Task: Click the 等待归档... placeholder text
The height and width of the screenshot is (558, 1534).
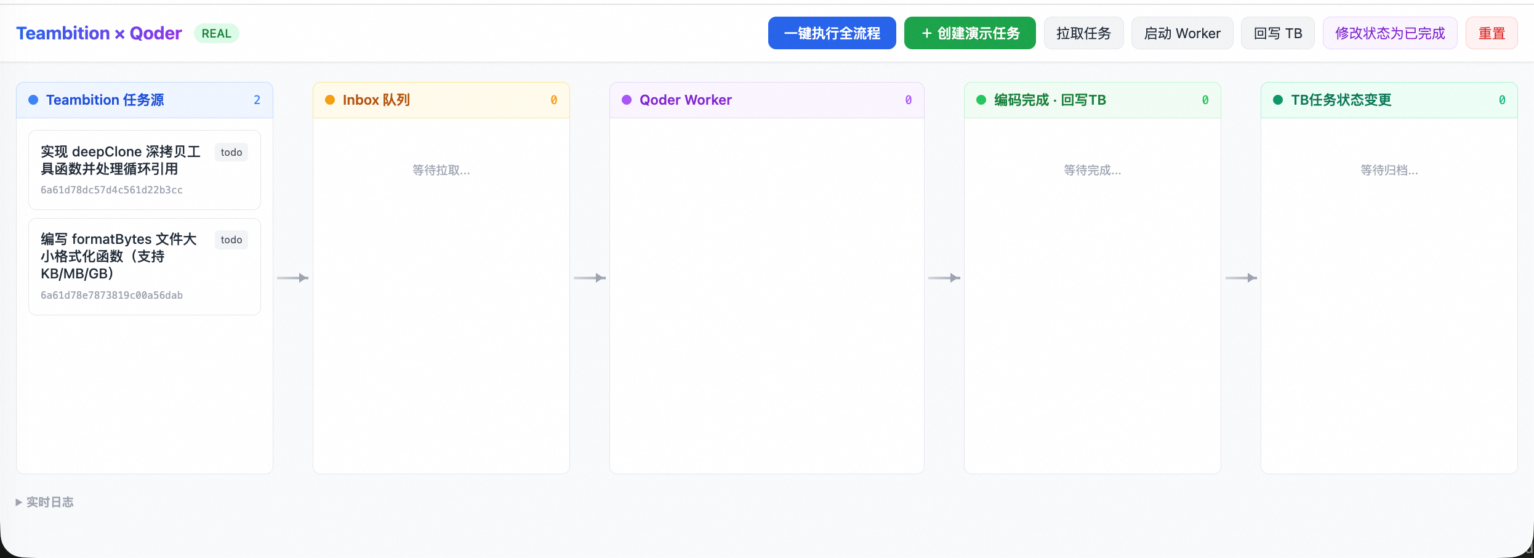Action: pos(1389,170)
